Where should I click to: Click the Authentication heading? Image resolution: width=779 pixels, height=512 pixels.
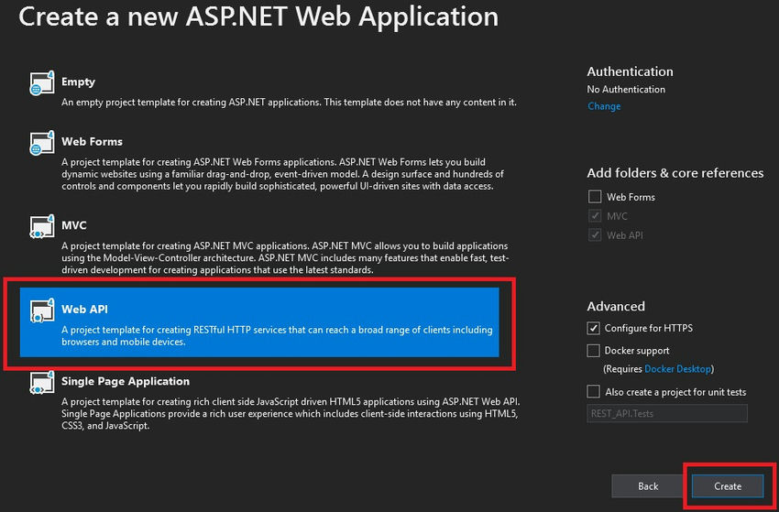(x=630, y=71)
